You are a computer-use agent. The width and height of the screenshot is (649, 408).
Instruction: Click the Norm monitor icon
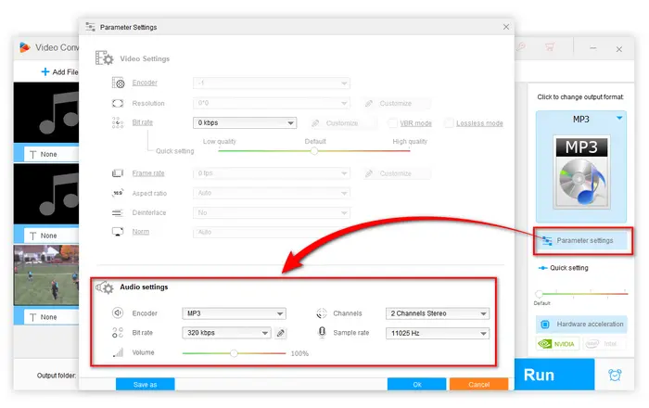click(118, 232)
